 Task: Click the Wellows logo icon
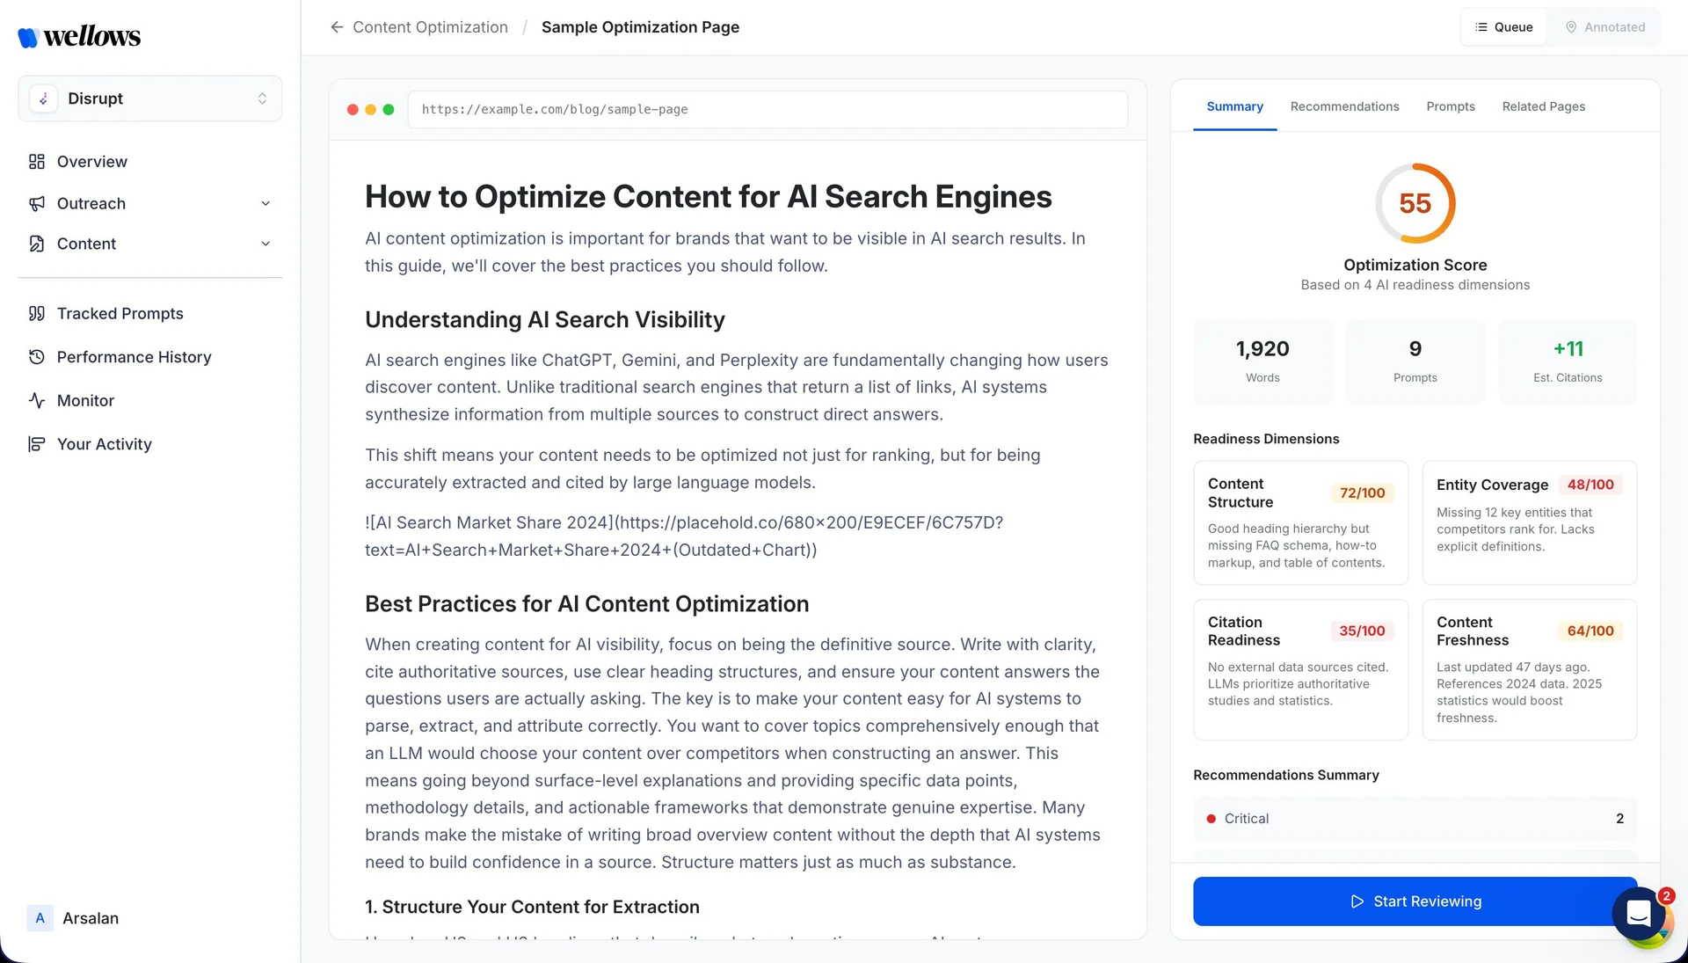[x=28, y=37]
